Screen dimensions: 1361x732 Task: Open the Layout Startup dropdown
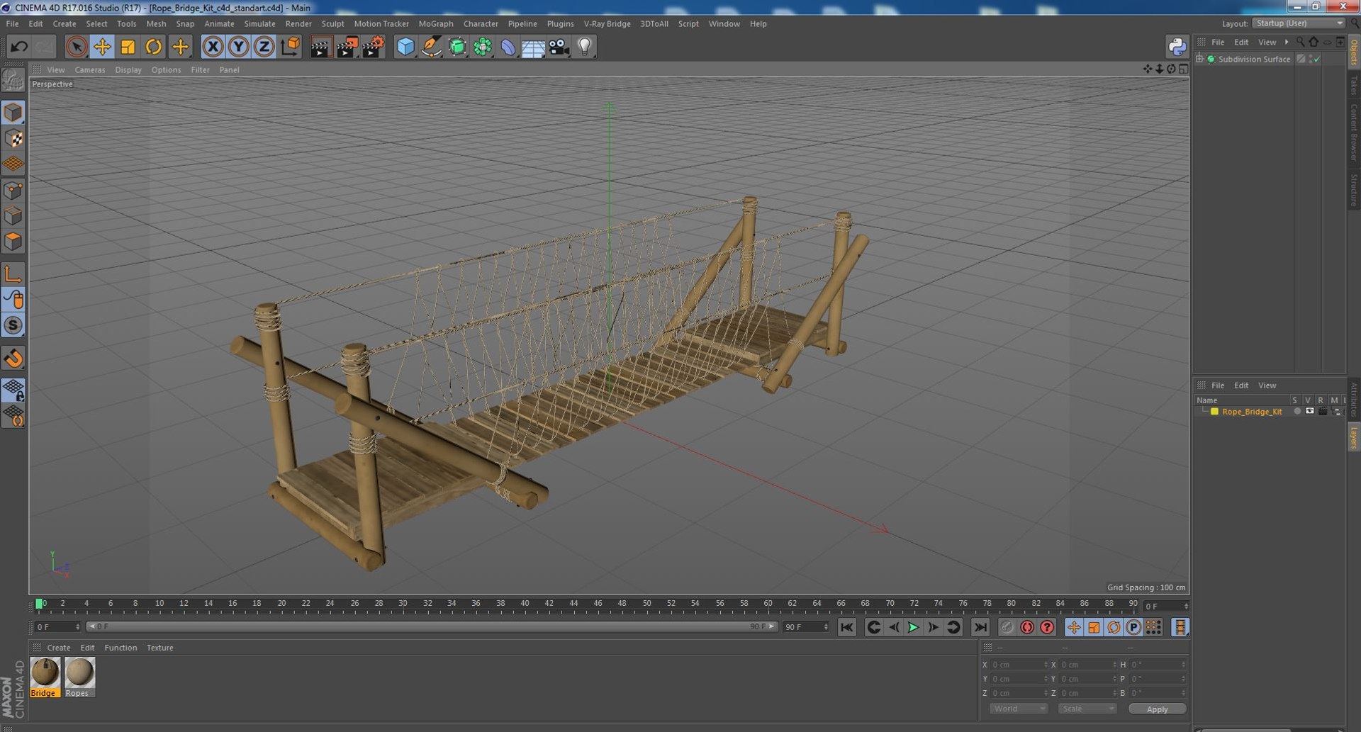tap(1298, 23)
